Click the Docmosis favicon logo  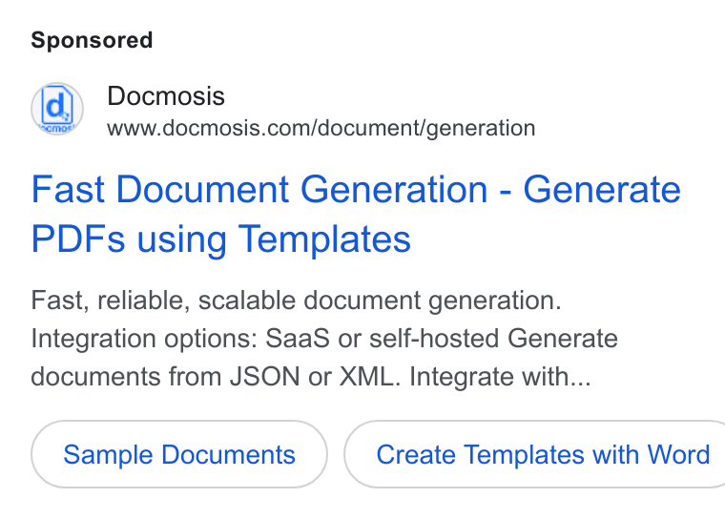[57, 109]
